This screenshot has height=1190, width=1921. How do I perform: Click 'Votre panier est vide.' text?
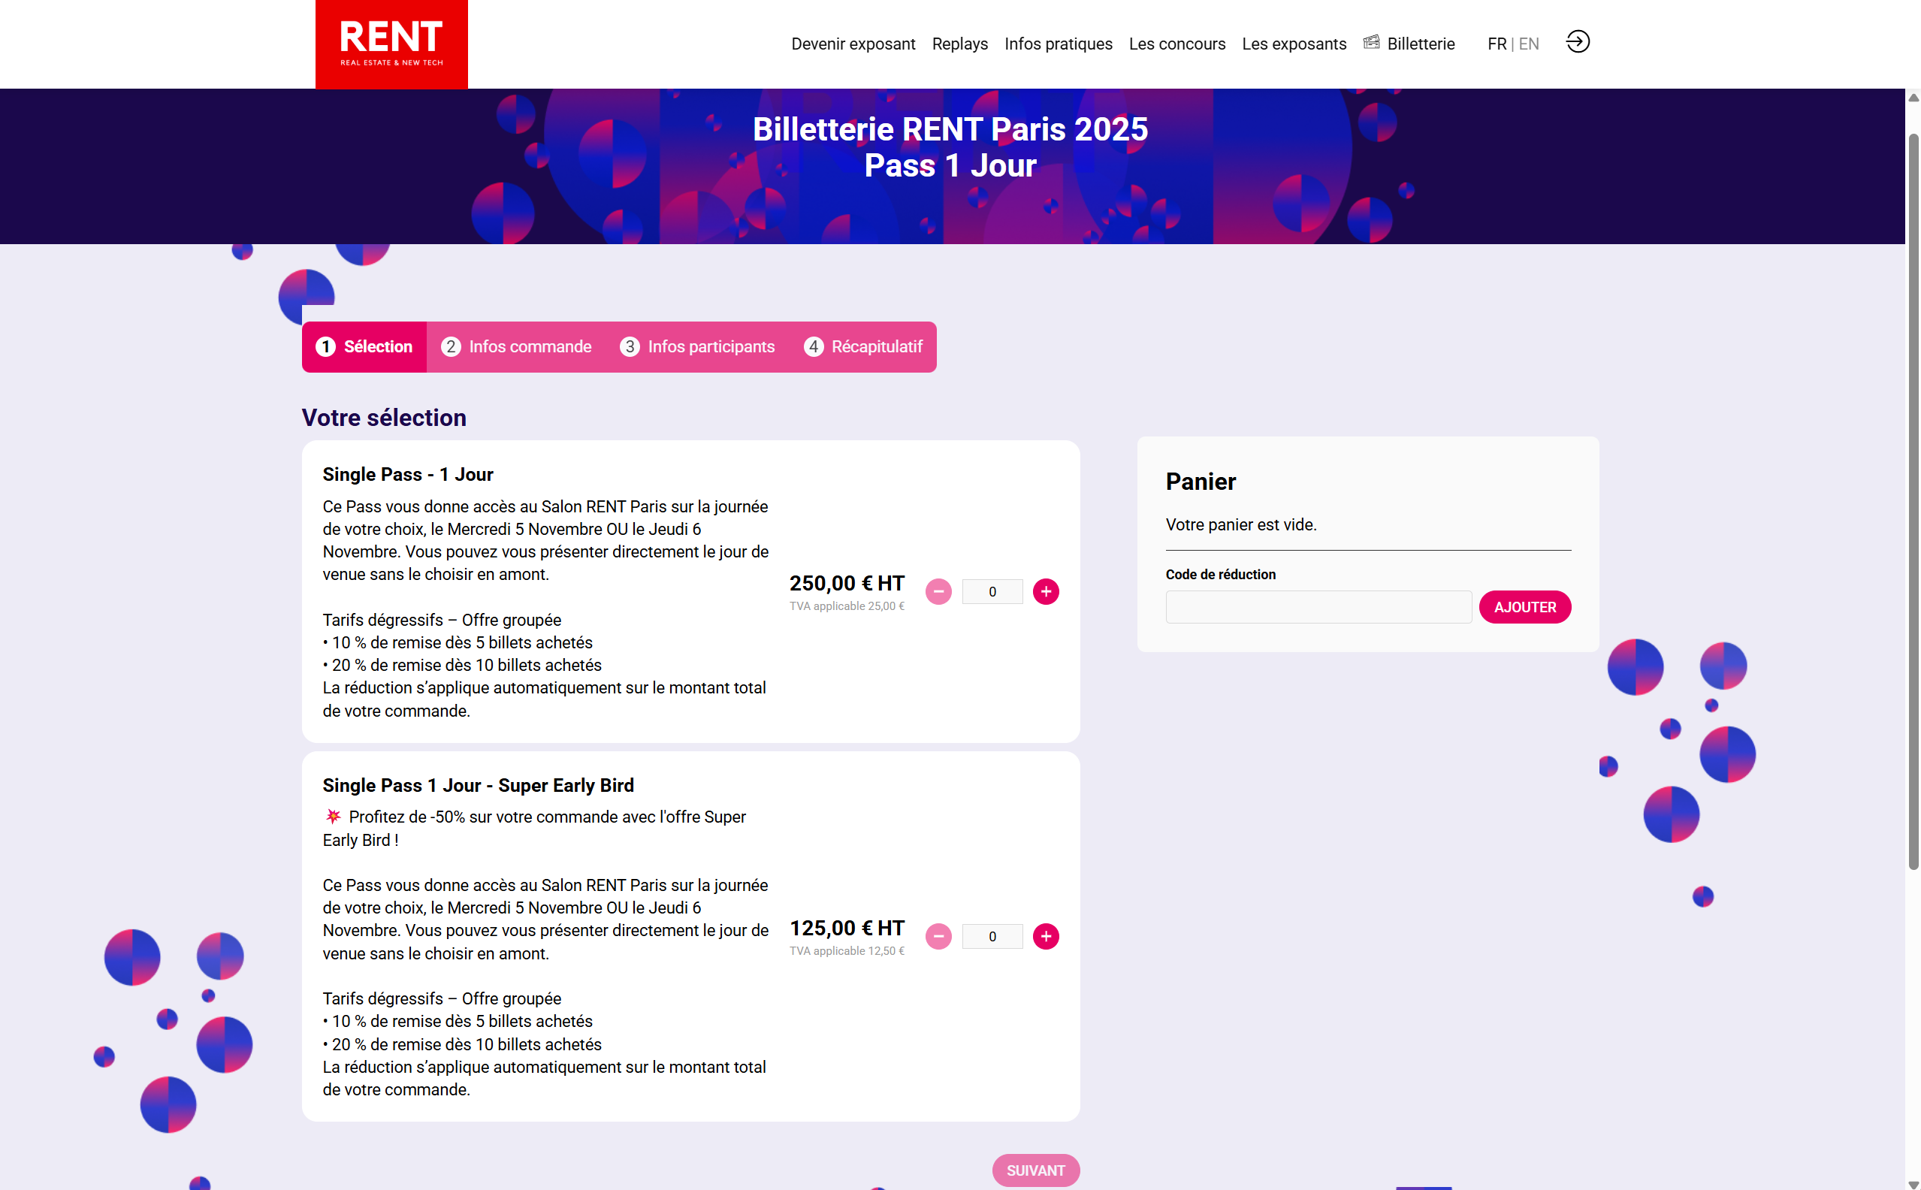(1240, 525)
